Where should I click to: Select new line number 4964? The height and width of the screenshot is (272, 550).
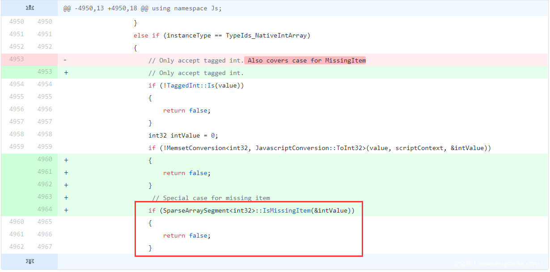(x=45, y=209)
